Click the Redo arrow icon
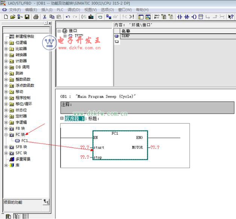 pos(75,17)
